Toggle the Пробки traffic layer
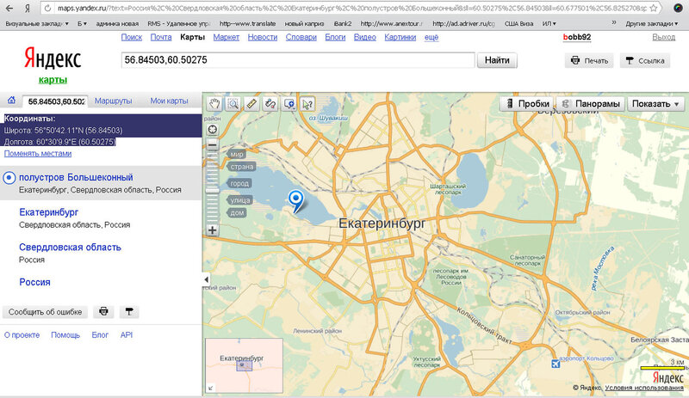Screen dimensions: 689x398 (x=525, y=104)
